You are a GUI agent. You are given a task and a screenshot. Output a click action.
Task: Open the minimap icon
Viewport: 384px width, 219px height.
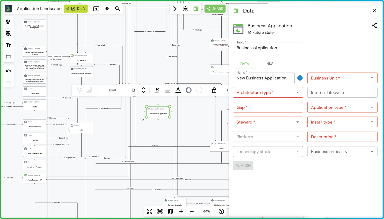click(x=171, y=211)
